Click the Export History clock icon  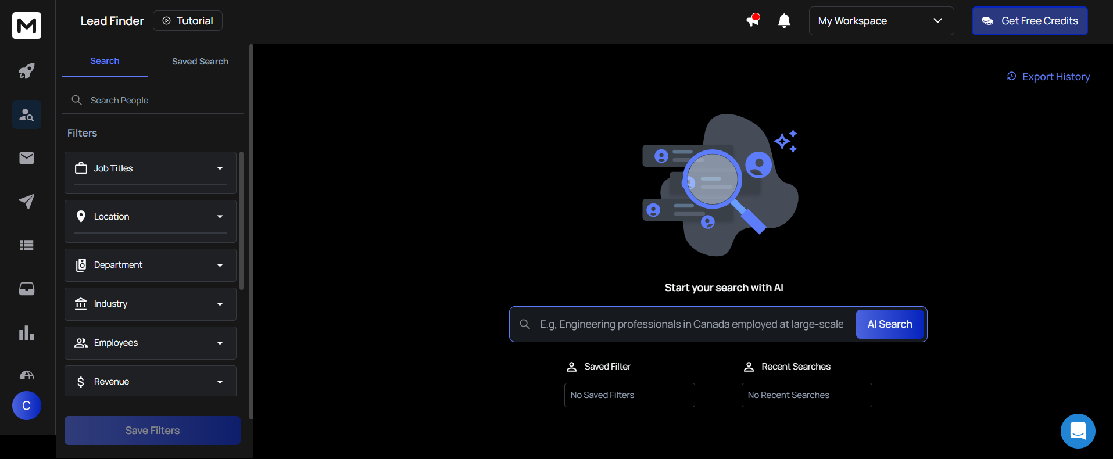1012,76
